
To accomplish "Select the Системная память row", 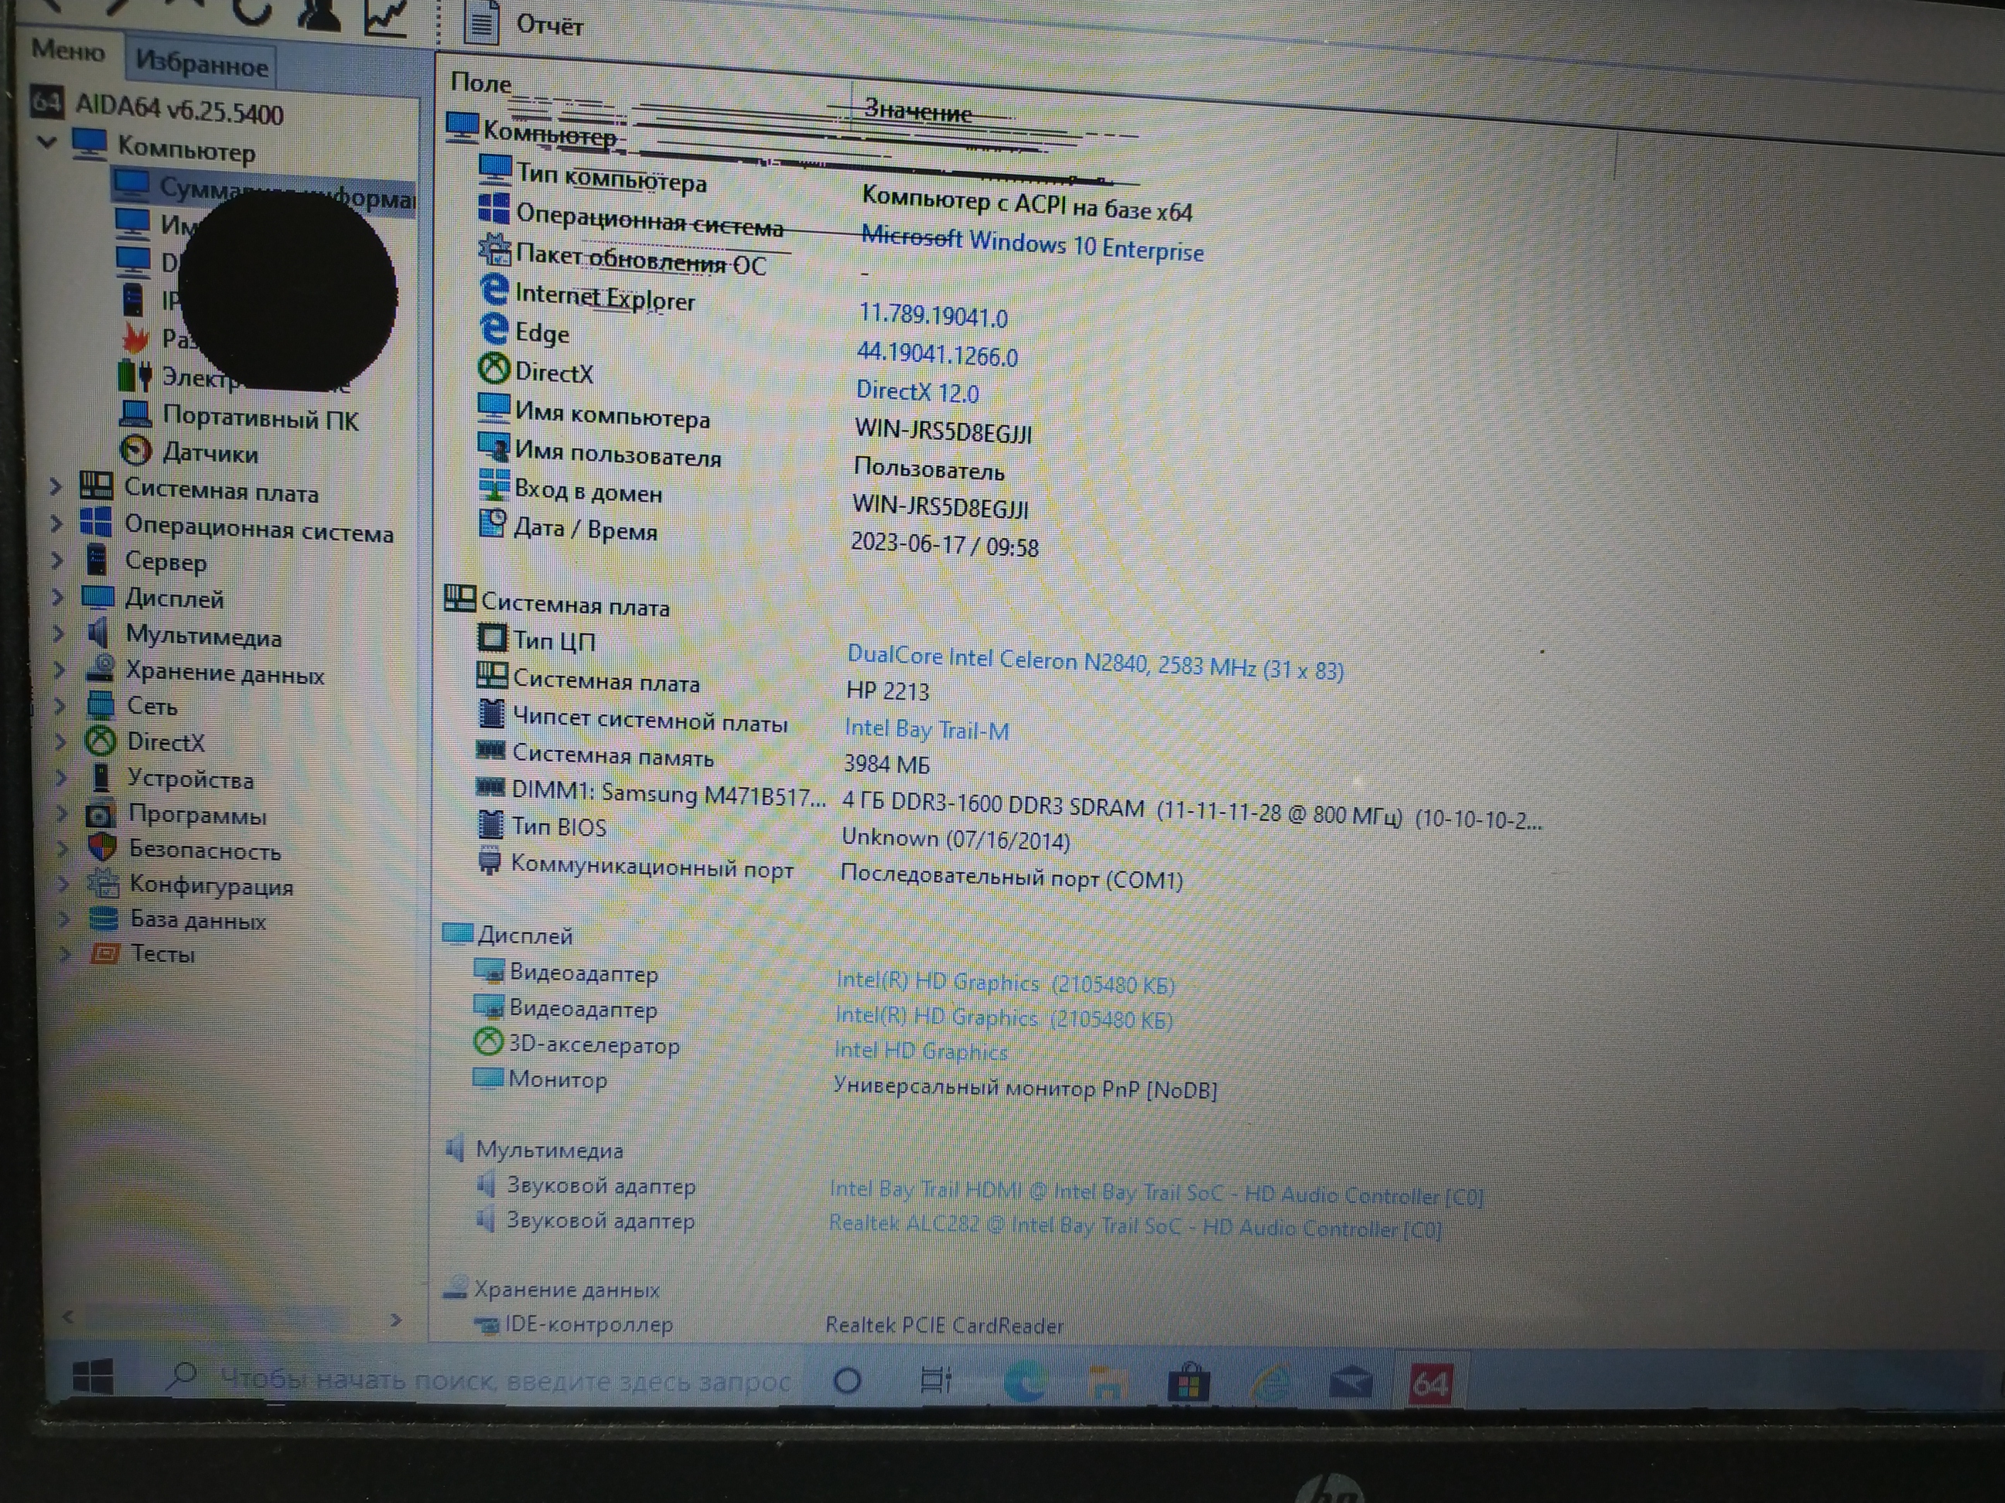I will point(703,758).
